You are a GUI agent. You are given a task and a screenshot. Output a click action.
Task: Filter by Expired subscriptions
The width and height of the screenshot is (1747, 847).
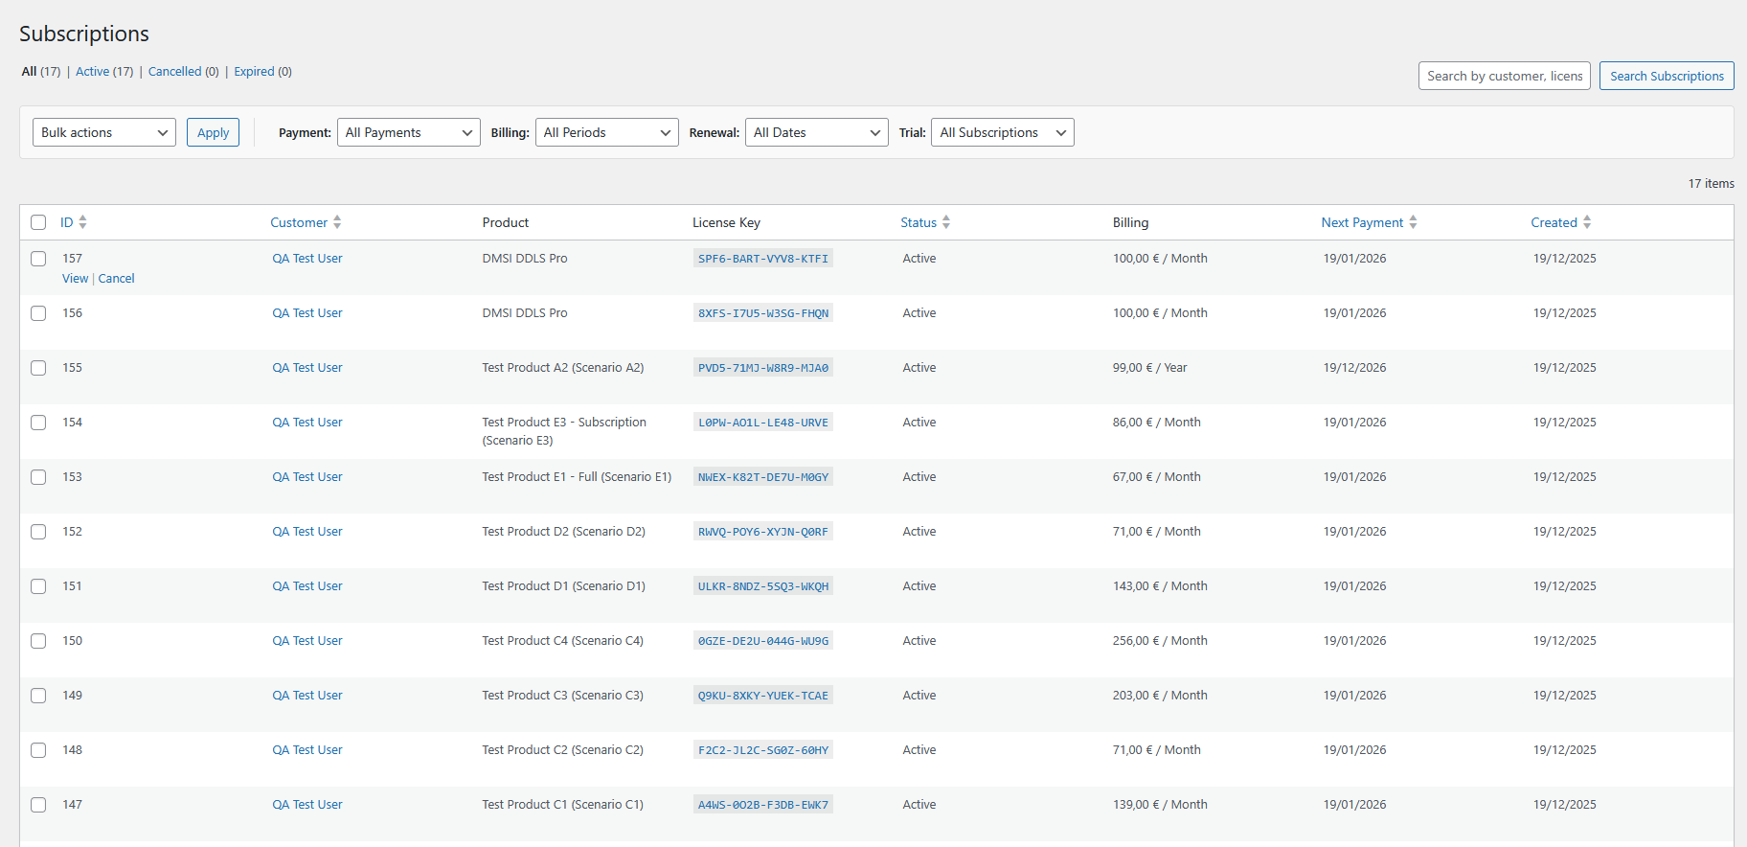pyautogui.click(x=255, y=72)
